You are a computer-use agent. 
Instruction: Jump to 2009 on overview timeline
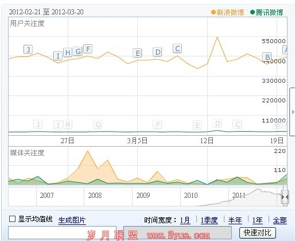143,196
